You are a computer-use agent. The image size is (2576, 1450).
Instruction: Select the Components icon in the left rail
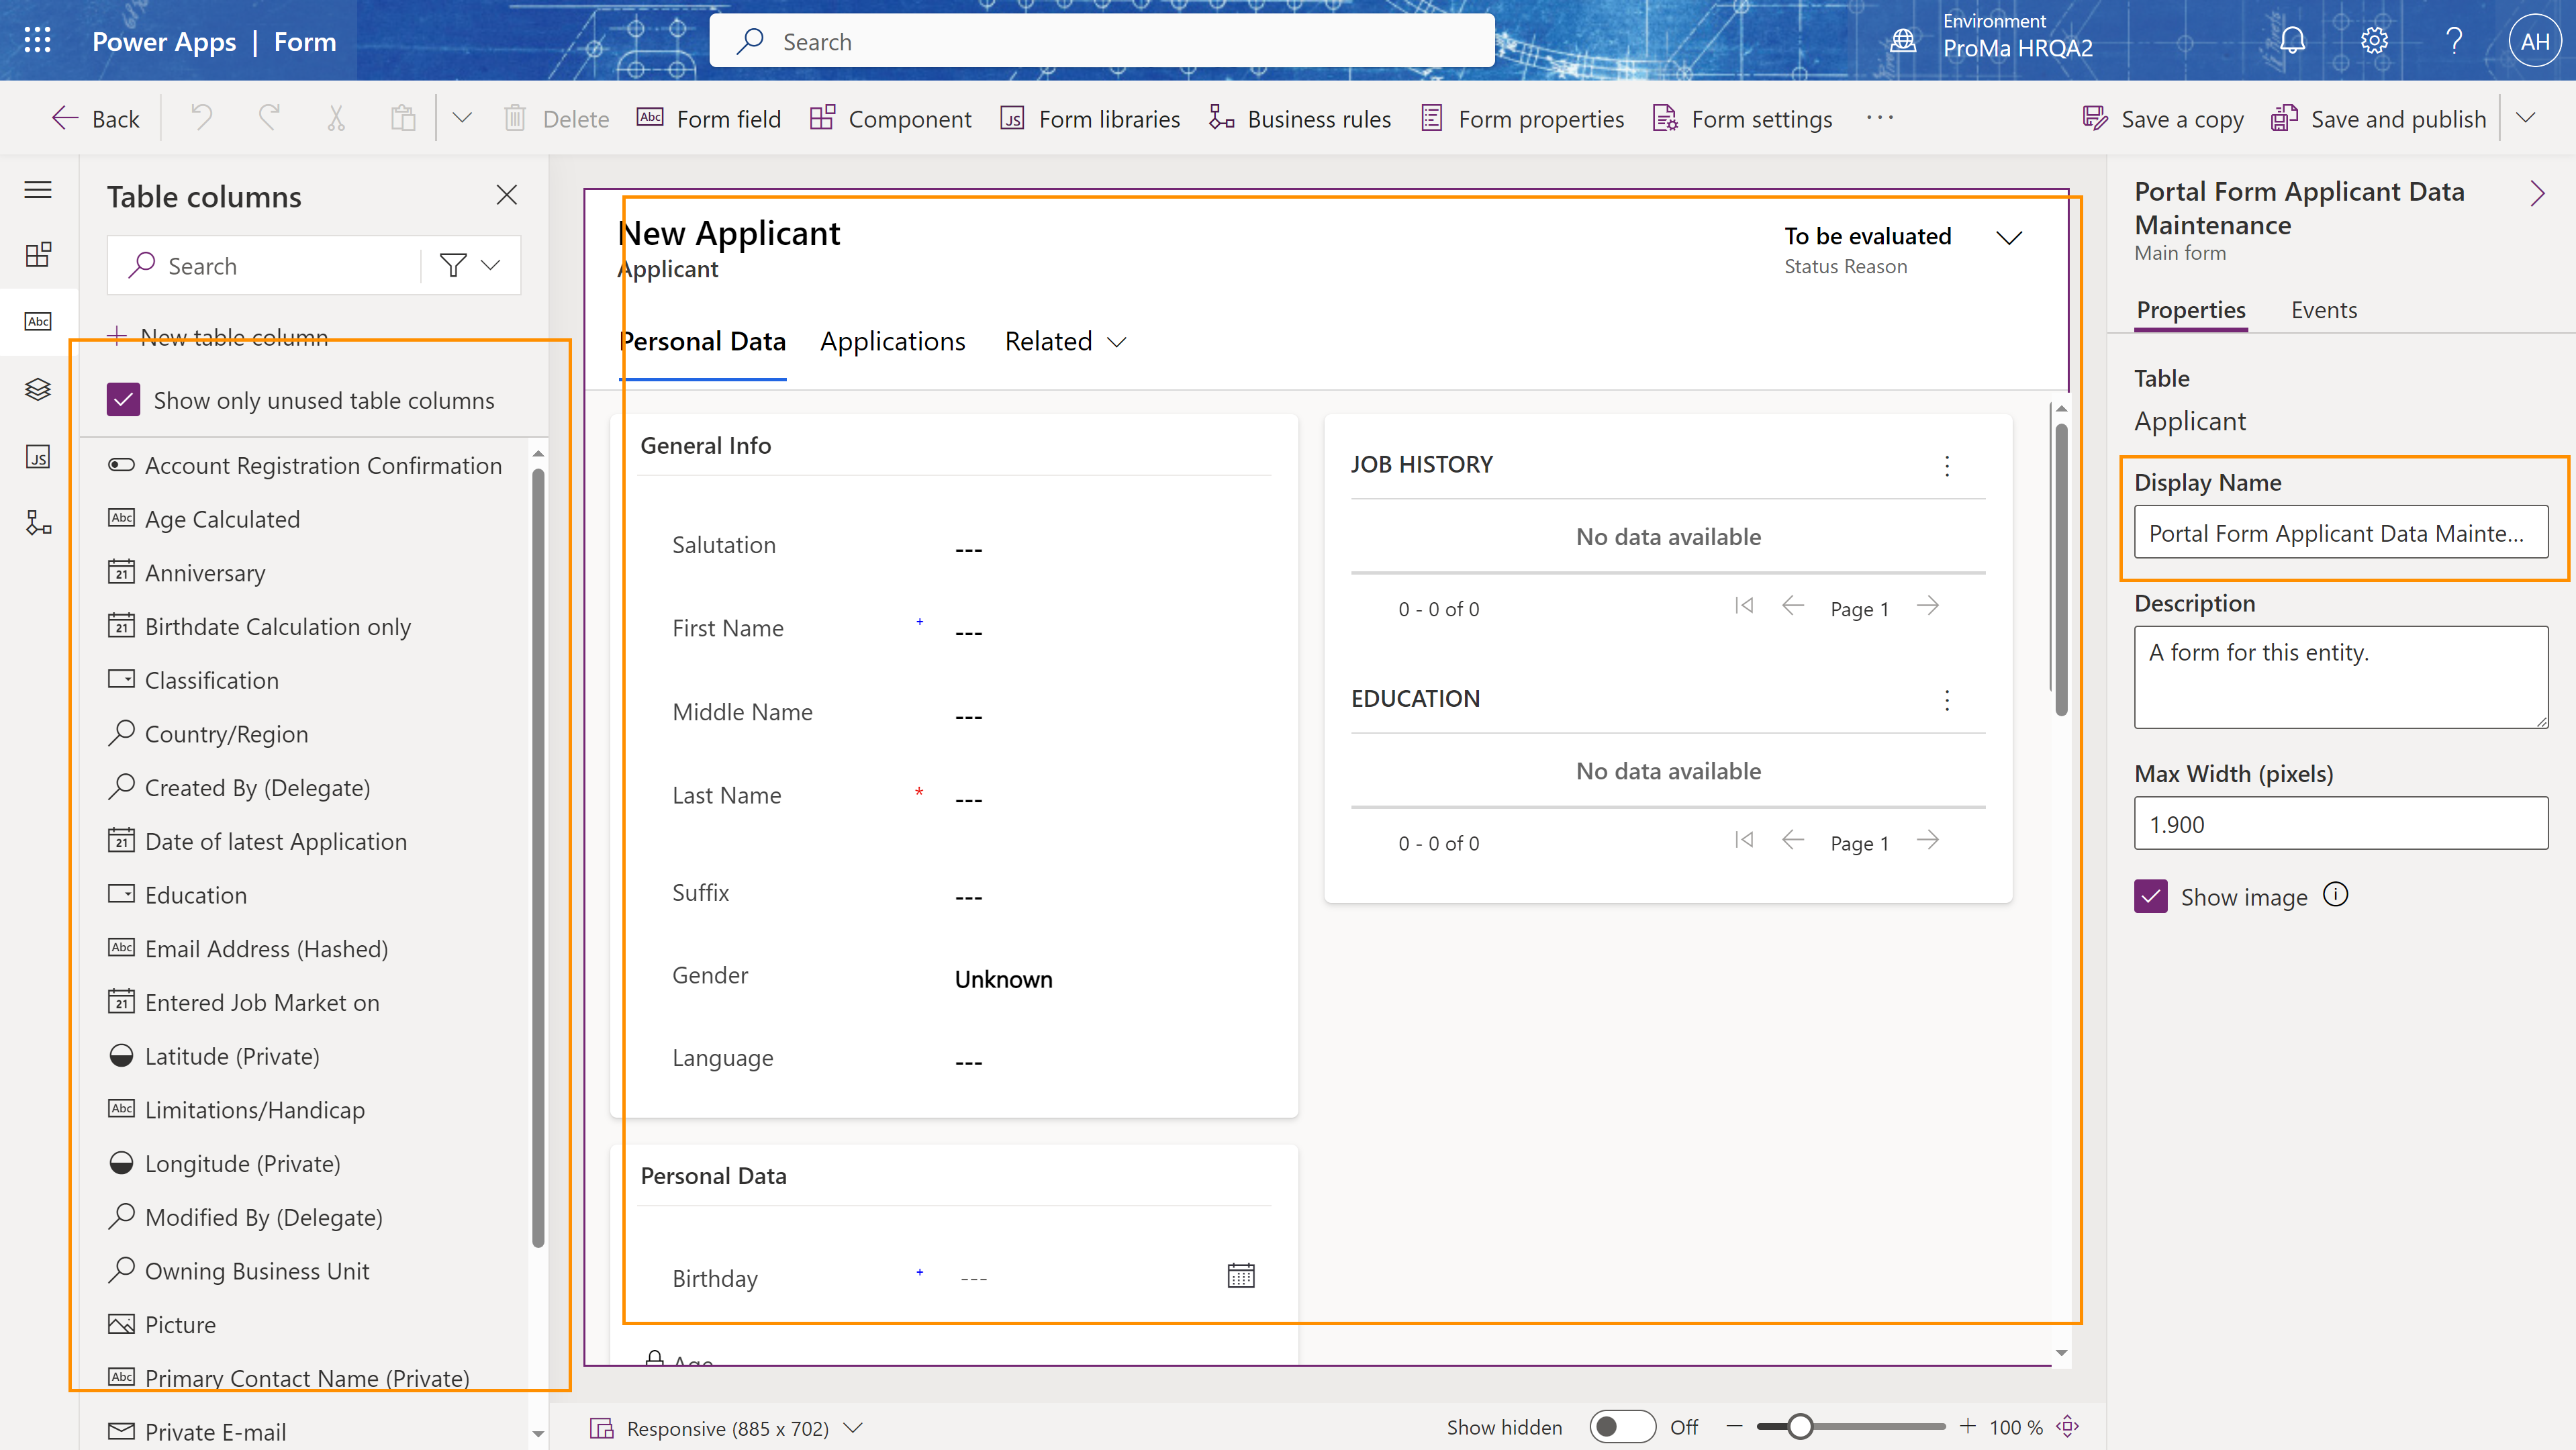click(38, 255)
